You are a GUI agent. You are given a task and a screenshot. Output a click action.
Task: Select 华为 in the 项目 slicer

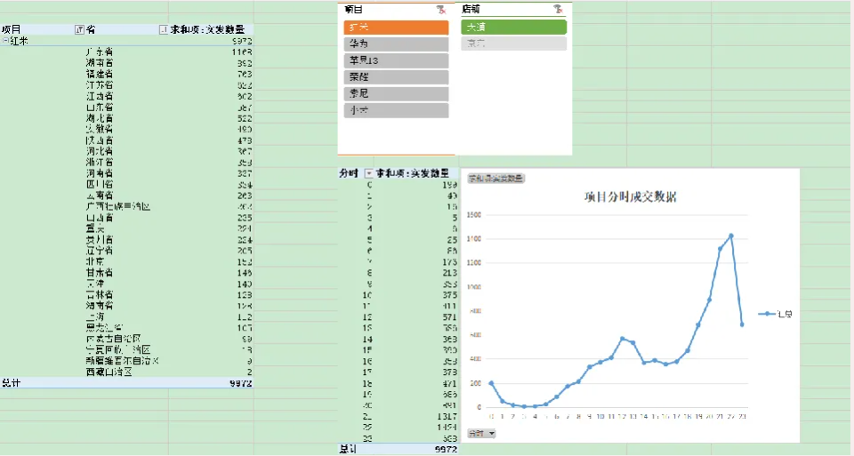[396, 44]
